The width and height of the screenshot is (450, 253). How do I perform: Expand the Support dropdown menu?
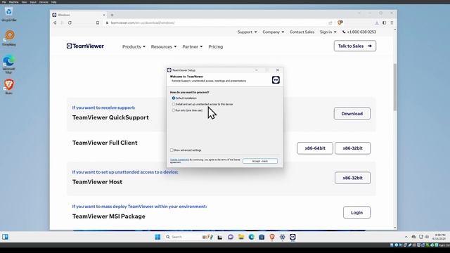click(x=247, y=32)
